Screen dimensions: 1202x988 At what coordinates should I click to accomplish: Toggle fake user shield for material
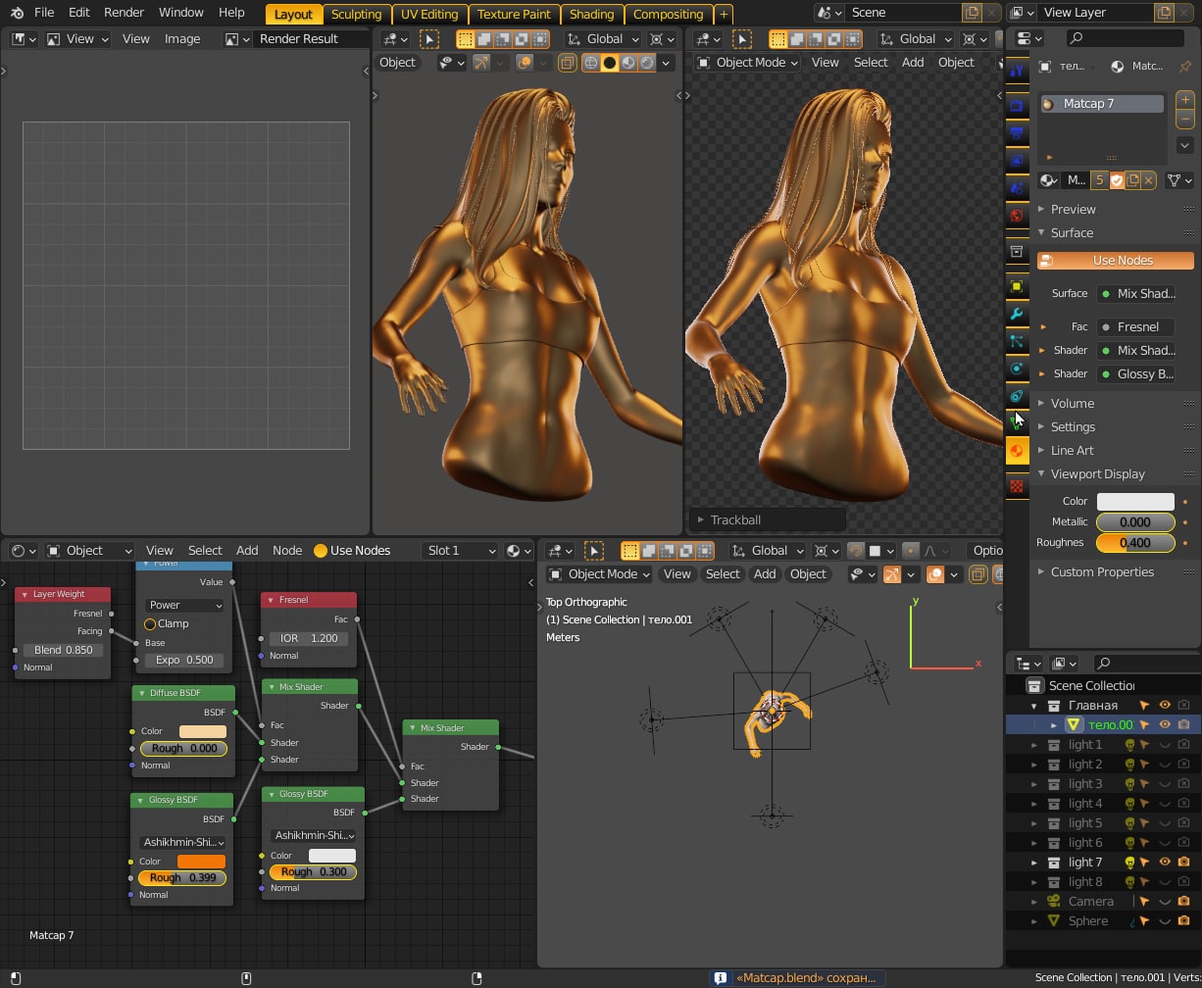(x=1117, y=180)
